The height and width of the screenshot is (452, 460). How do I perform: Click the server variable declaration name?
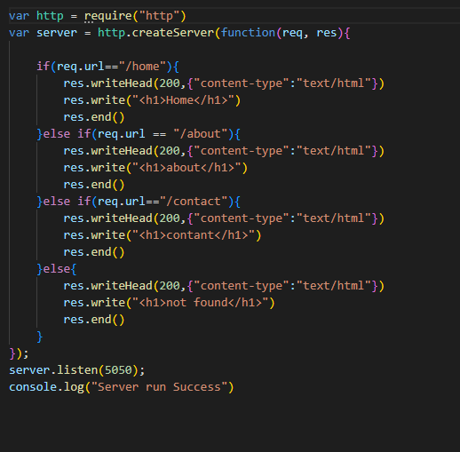point(57,33)
